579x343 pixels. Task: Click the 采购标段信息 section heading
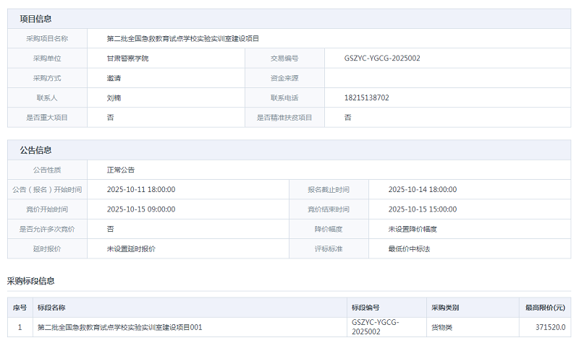click(31, 280)
